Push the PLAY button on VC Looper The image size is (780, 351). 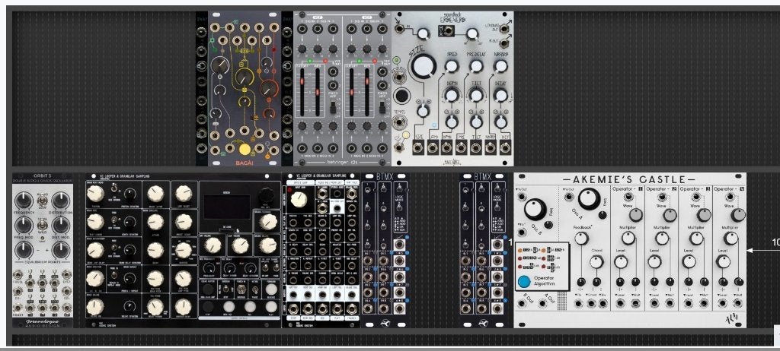point(271,307)
